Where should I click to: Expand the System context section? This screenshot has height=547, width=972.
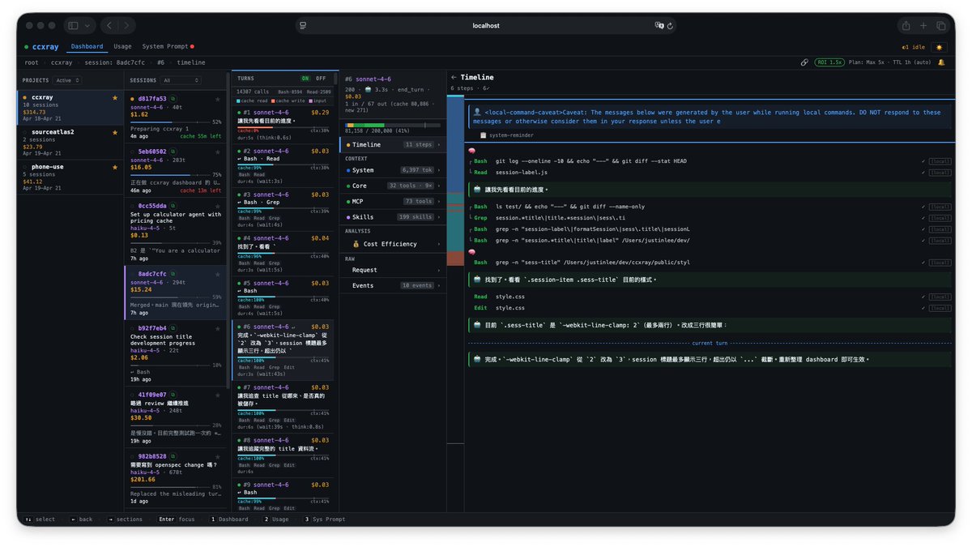pos(393,170)
